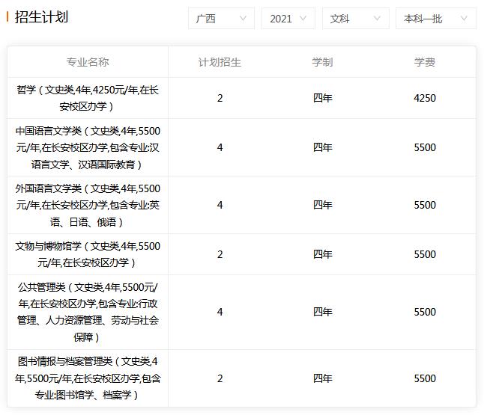Open the 本科一批 batch dropdown
The image size is (484, 415).
436,19
